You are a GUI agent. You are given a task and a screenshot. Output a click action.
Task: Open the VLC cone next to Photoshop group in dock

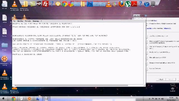109,4
